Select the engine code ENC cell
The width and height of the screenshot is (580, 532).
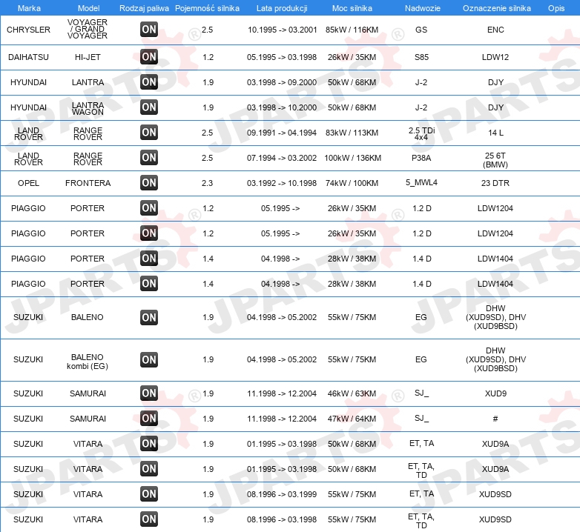495,30
